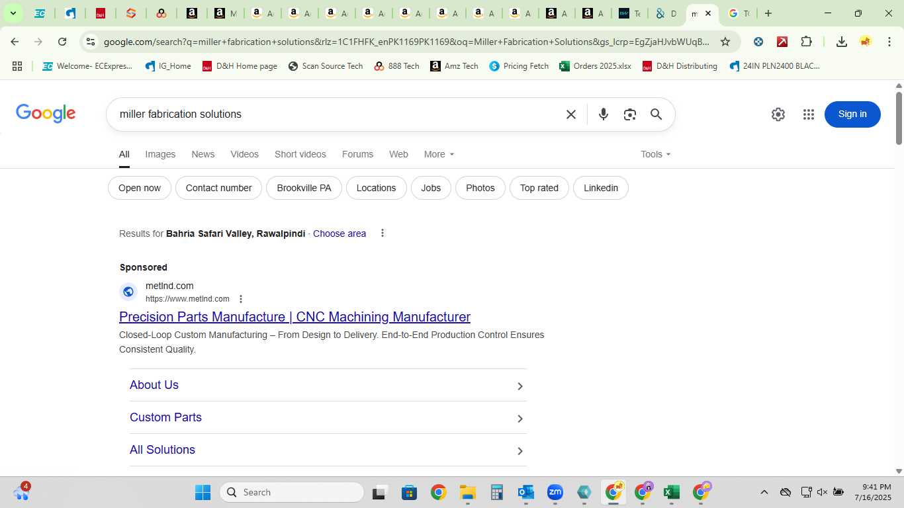Open File Explorer from the taskbar
The height and width of the screenshot is (508, 904).
(x=467, y=492)
